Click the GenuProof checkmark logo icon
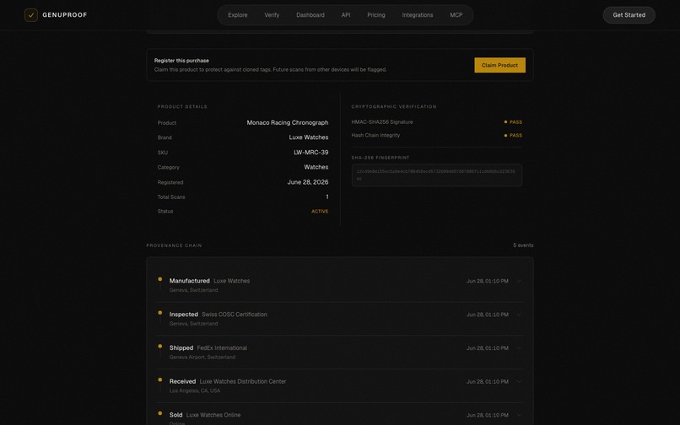The height and width of the screenshot is (425, 680). tap(30, 15)
